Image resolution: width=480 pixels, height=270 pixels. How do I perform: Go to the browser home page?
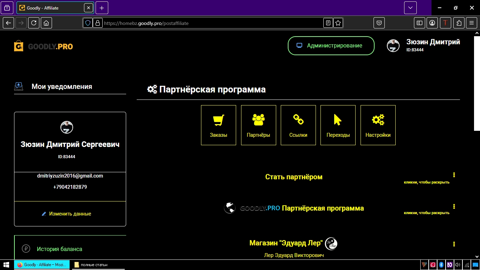coord(46,23)
